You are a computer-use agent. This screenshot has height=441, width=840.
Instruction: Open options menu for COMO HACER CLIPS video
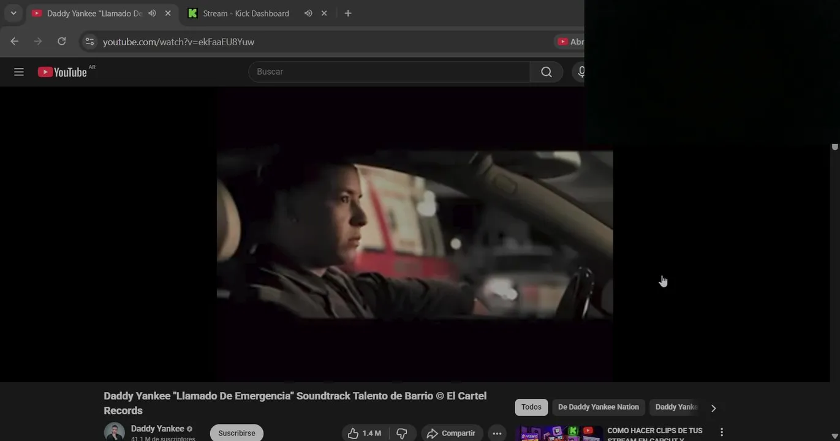(x=722, y=432)
